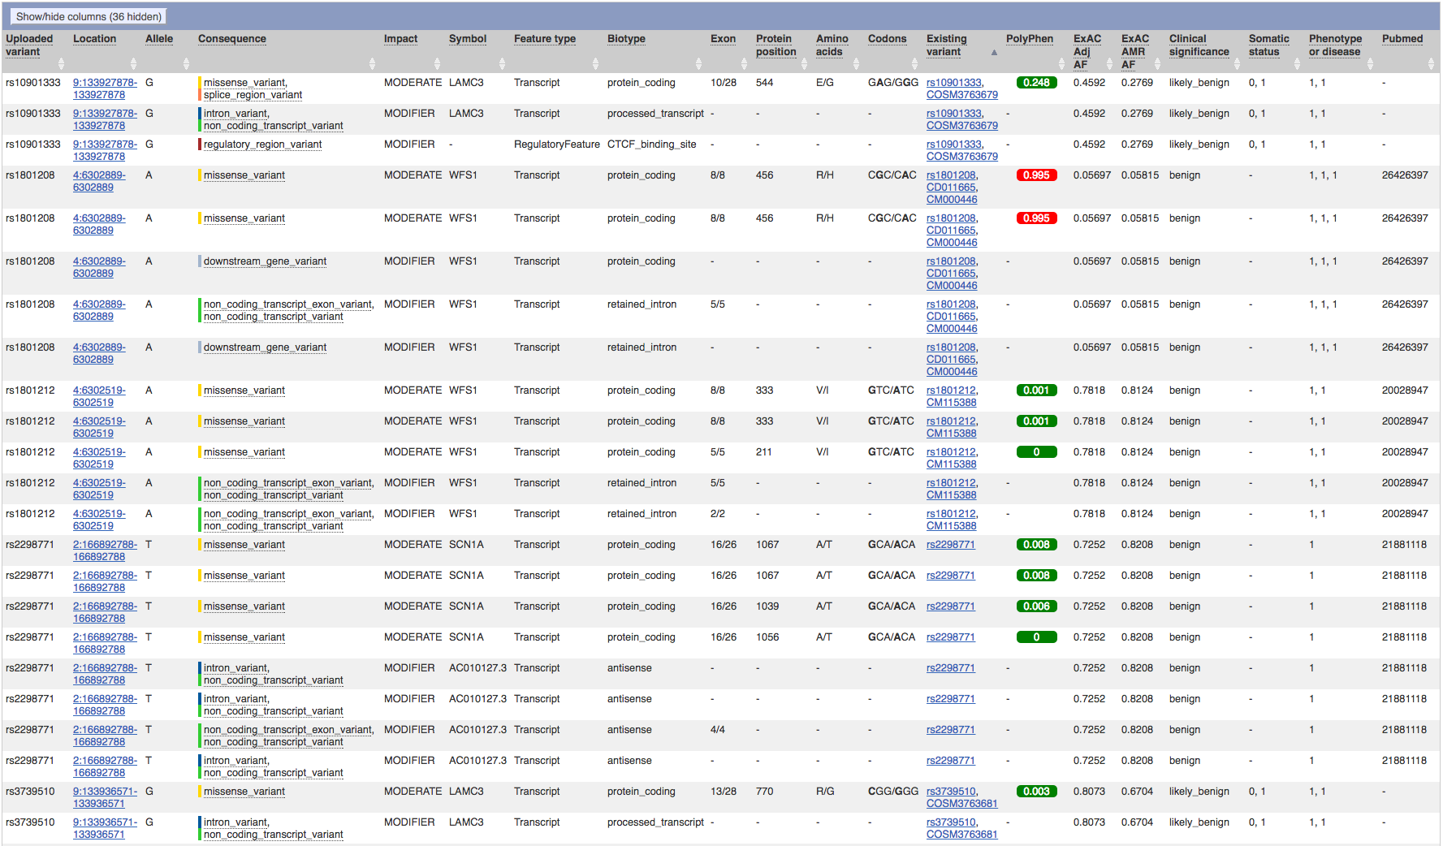The height and width of the screenshot is (846, 1443).
Task: Click the regulatory_region_variant consequence term
Action: pyautogui.click(x=262, y=145)
